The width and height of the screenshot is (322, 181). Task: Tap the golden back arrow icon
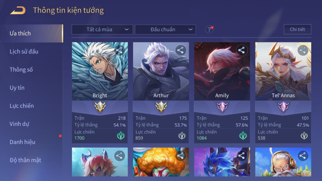(18, 10)
